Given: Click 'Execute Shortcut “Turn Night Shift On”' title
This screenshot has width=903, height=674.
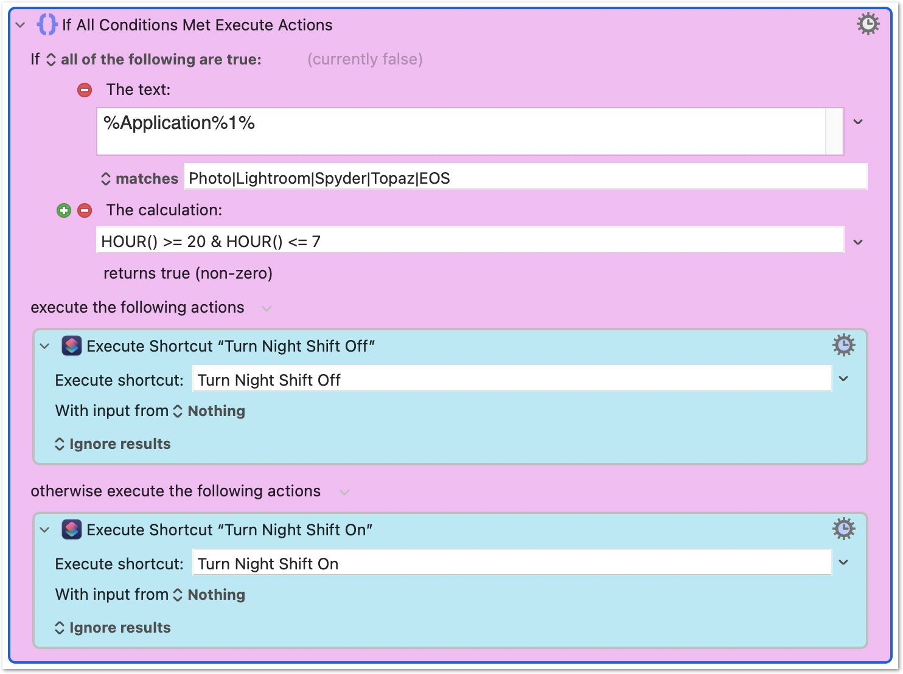Looking at the screenshot, I should click(x=229, y=530).
